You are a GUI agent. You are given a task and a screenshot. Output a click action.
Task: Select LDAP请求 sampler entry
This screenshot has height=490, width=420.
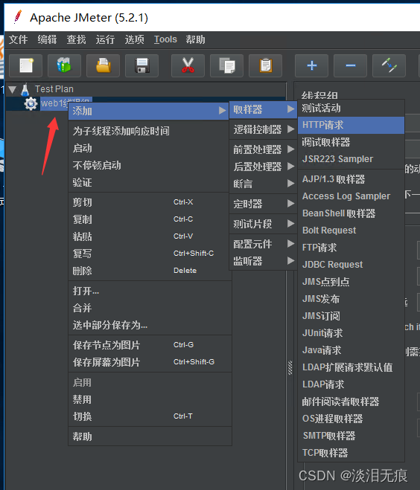tap(351, 384)
